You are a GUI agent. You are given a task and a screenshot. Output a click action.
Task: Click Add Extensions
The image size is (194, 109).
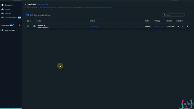point(10,30)
